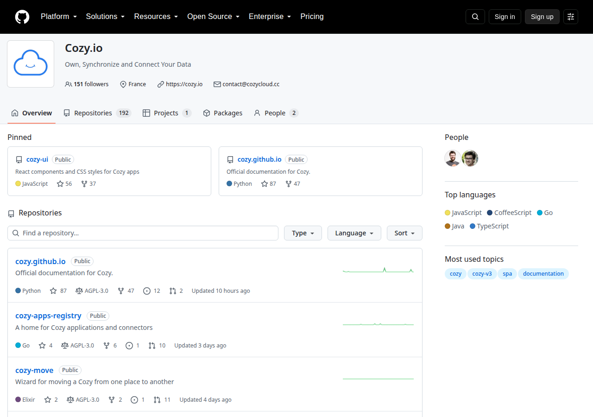The image size is (593, 417).
Task: Open pull requests count 10 for cozy-apps-registry
Action: (x=157, y=346)
